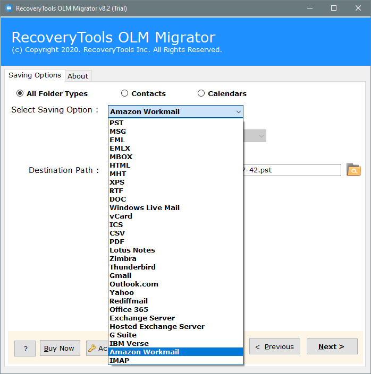371x374 pixels.
Task: Pick Exchange Server as saving option
Action: tap(176, 318)
